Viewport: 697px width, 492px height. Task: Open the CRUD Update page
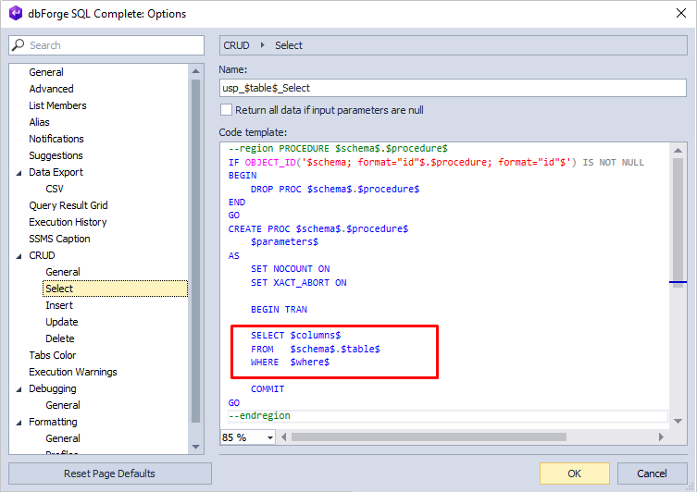pyautogui.click(x=62, y=322)
